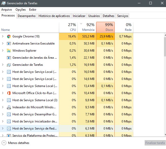Image resolution: width=166 pixels, height=149 pixels.
Task: Click Chrome's 0,7 Mbps network value
Action: 125,36
